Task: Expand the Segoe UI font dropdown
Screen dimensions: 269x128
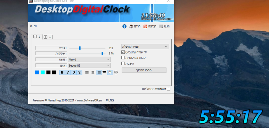Action: (89, 65)
